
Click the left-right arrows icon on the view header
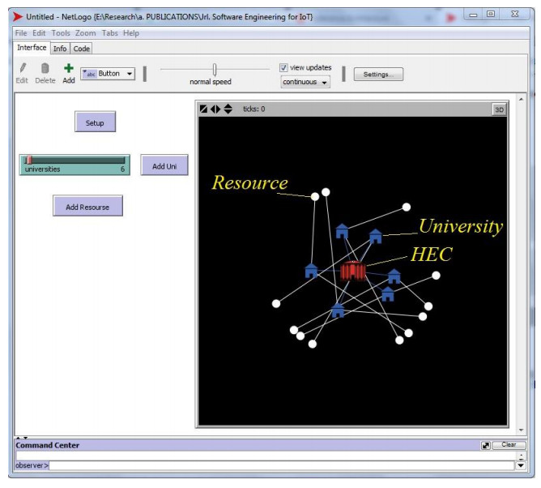point(215,109)
